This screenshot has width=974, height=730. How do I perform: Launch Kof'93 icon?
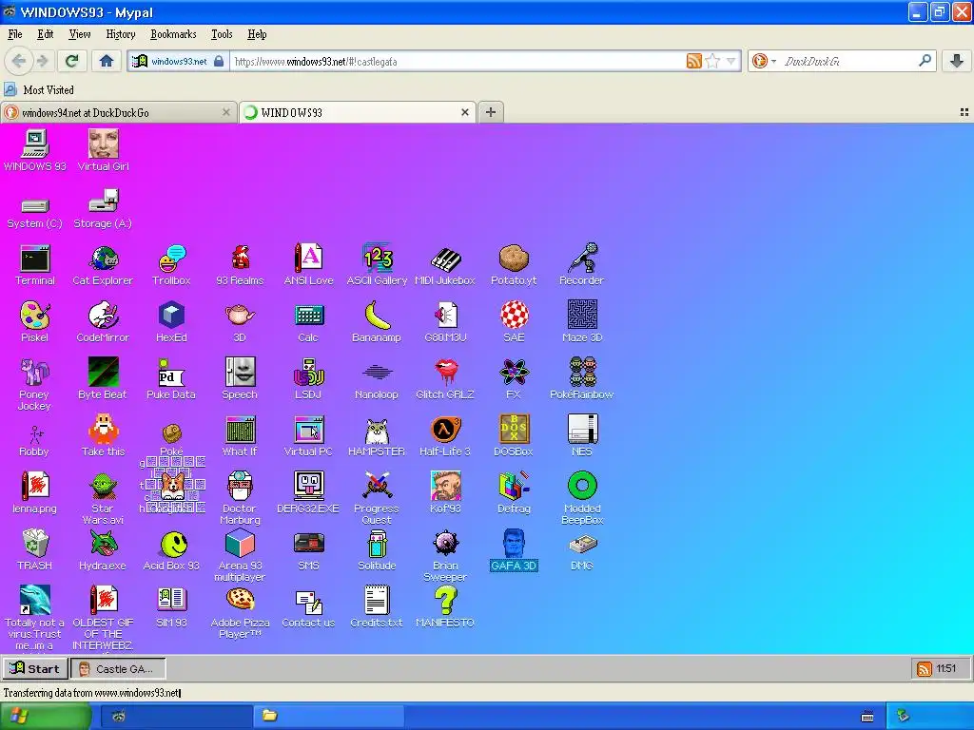[x=445, y=493]
